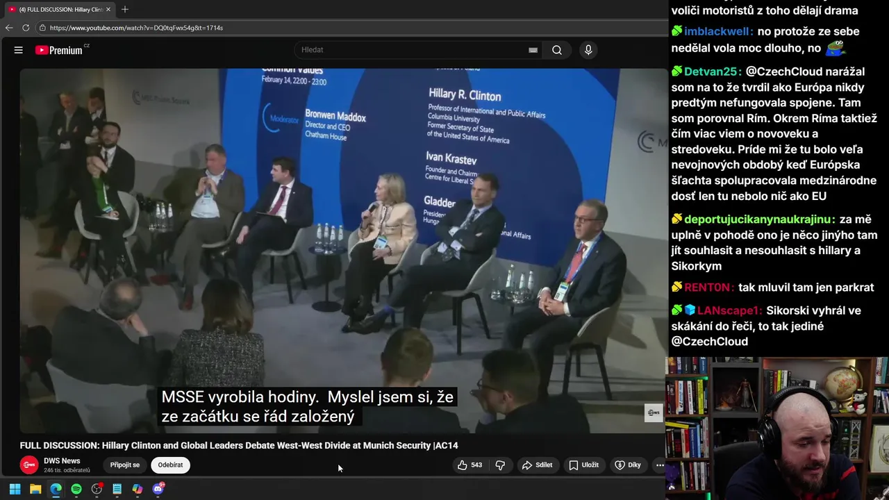Click the webcam overlay of the streamer

(777, 428)
